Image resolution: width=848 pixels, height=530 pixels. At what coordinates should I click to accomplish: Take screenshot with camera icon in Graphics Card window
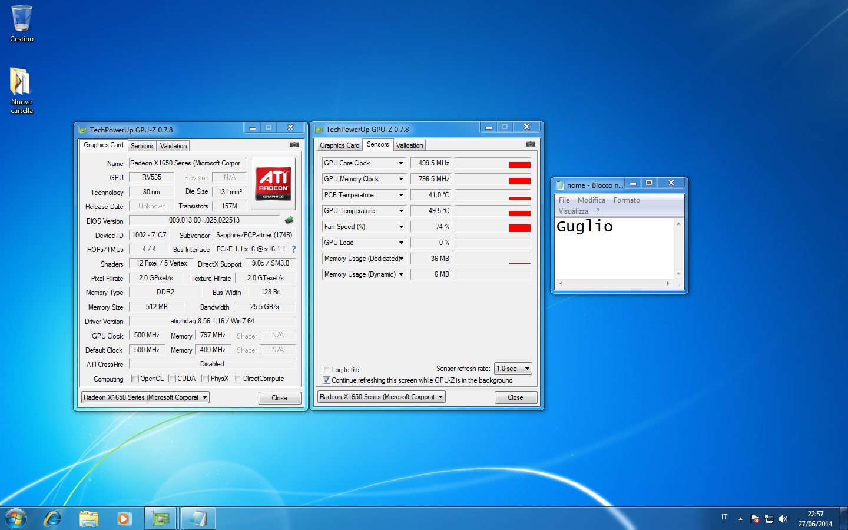coord(294,145)
